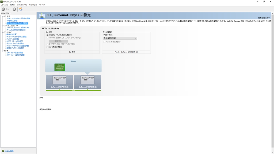The image size is (274, 154).
Task: Open the ファイル(F) menu
Action: point(4,5)
